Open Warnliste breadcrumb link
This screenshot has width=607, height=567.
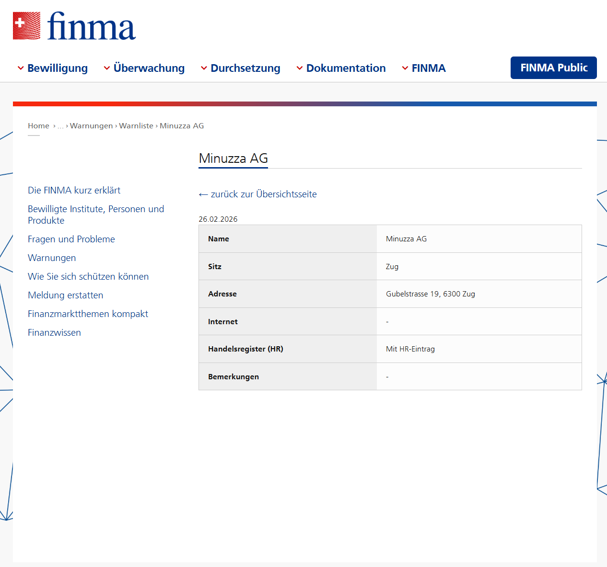(x=136, y=125)
